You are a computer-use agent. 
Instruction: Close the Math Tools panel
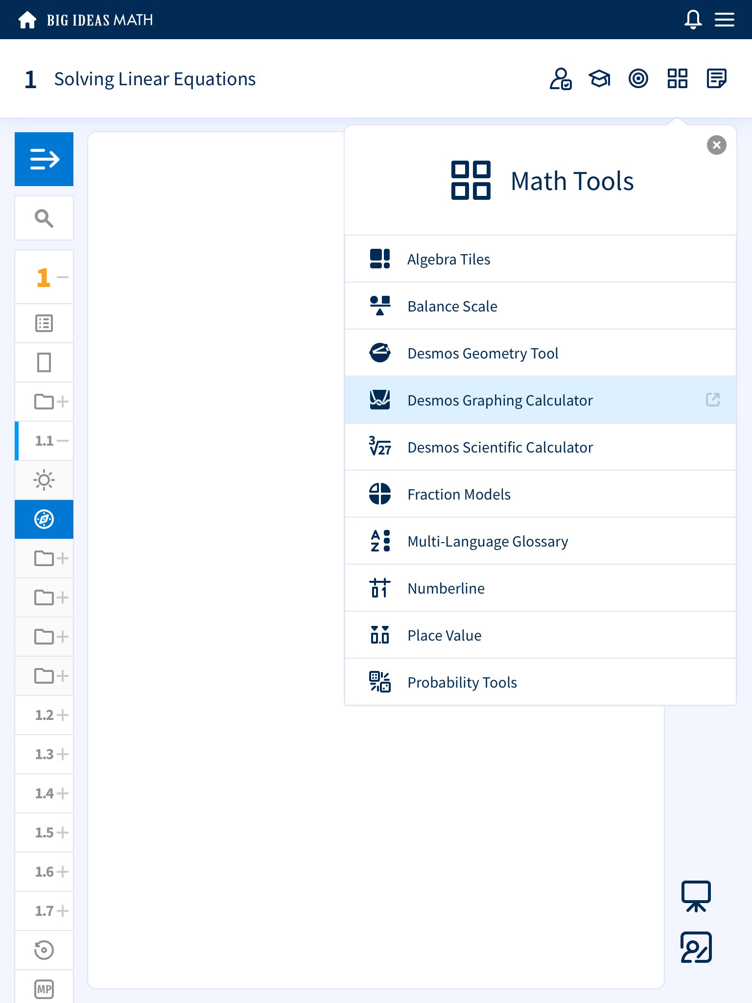[x=716, y=145]
